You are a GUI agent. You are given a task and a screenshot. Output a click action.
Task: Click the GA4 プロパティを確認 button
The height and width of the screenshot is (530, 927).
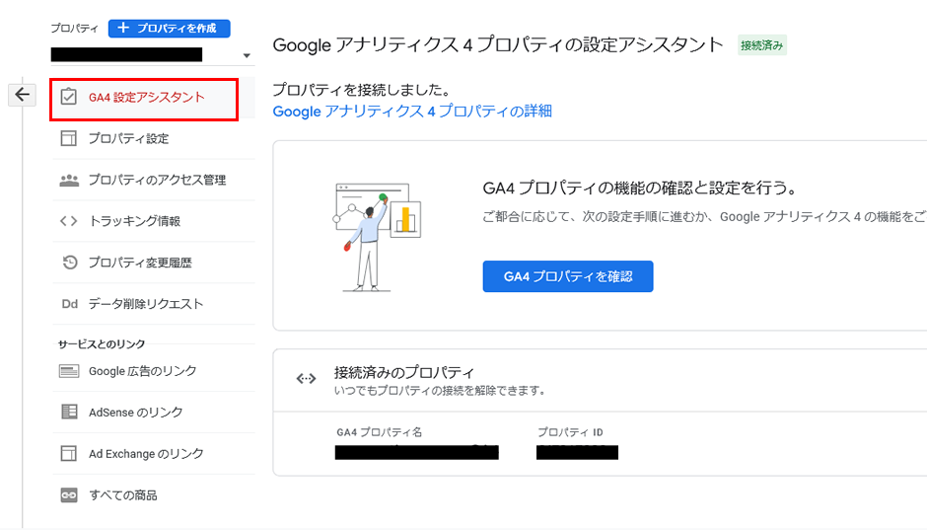coord(567,276)
